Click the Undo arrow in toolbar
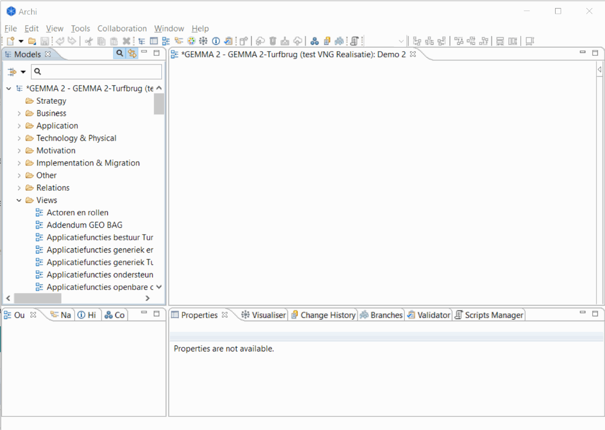 tap(60, 41)
